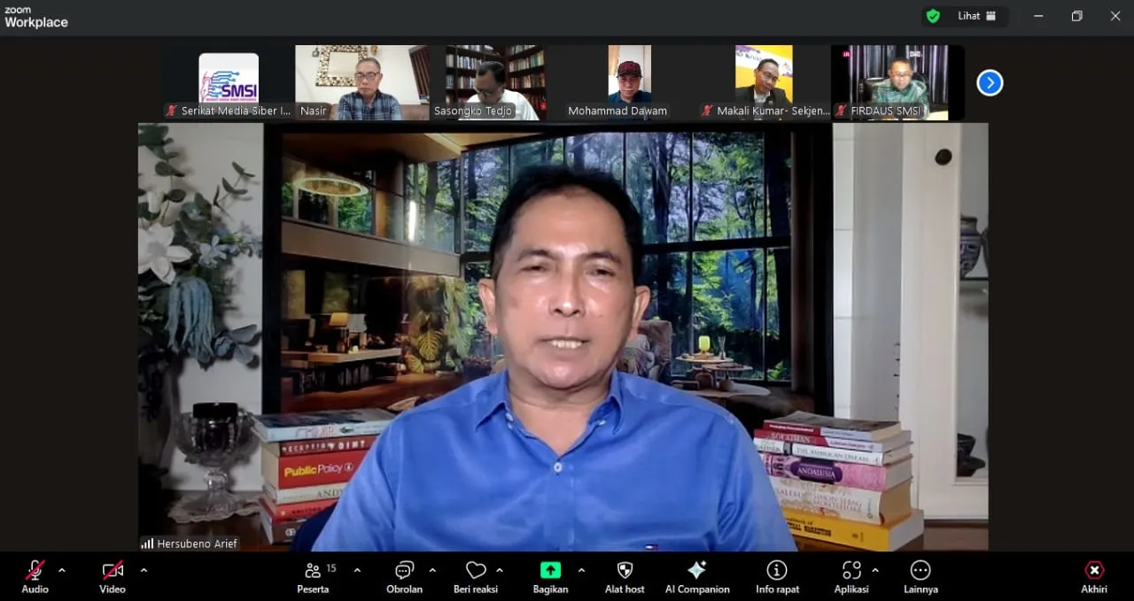Open the Peserta participants panel
1134x601 pixels.
point(313,576)
